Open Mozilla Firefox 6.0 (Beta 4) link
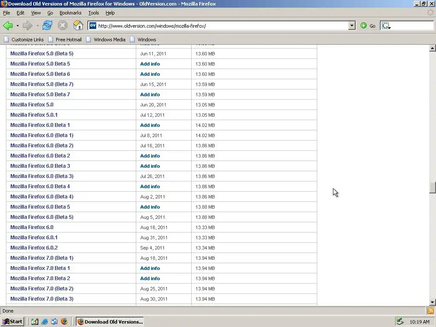The height and width of the screenshot is (327, 436). (42, 197)
